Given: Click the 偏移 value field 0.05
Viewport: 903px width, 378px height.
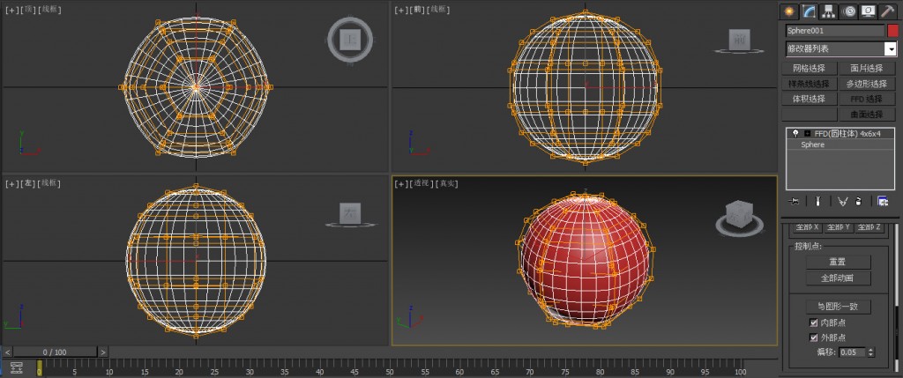Looking at the screenshot, I should pos(852,352).
